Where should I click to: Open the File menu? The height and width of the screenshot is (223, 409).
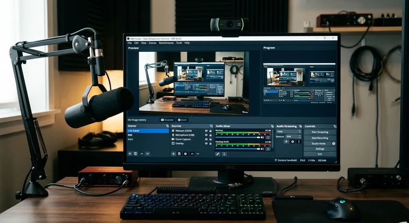click(130, 43)
